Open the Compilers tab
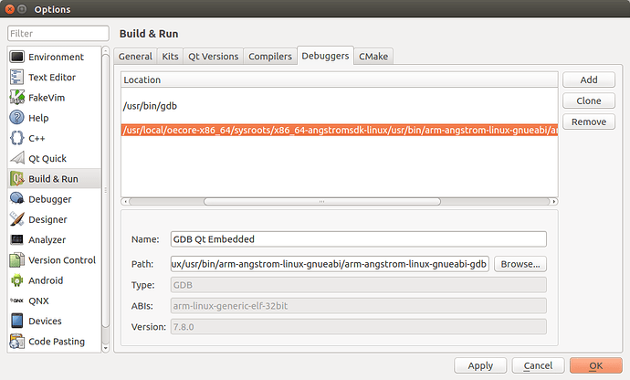The height and width of the screenshot is (380, 630). (x=270, y=57)
